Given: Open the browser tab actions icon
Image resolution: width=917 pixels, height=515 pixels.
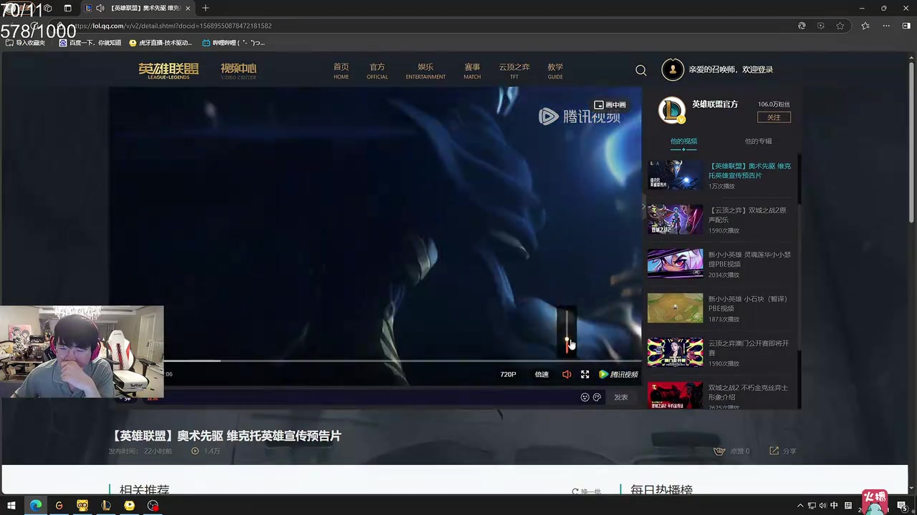Looking at the screenshot, I should [67, 8].
